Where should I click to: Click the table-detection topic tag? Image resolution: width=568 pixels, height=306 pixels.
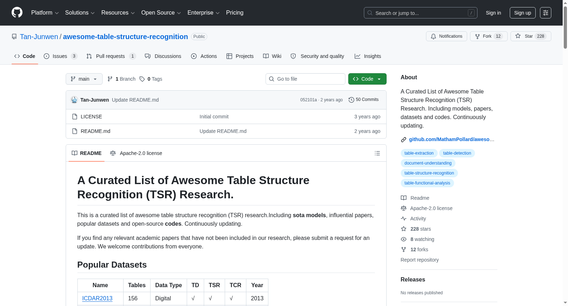click(x=457, y=153)
